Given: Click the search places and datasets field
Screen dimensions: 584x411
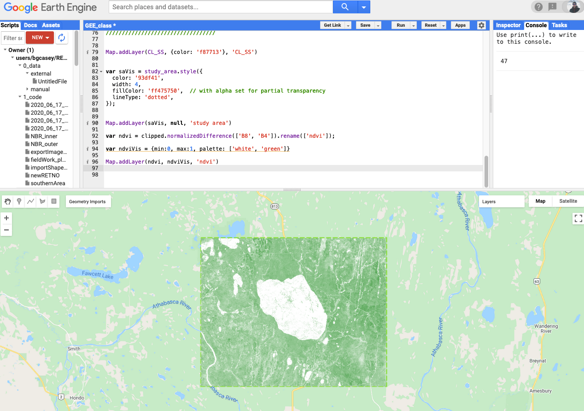Looking at the screenshot, I should tap(221, 7).
